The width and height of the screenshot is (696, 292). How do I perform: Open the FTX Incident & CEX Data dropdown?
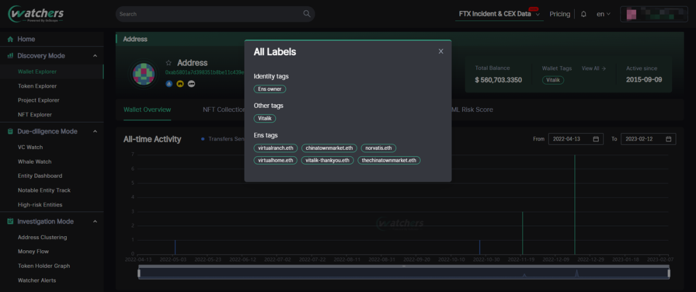pyautogui.click(x=499, y=14)
